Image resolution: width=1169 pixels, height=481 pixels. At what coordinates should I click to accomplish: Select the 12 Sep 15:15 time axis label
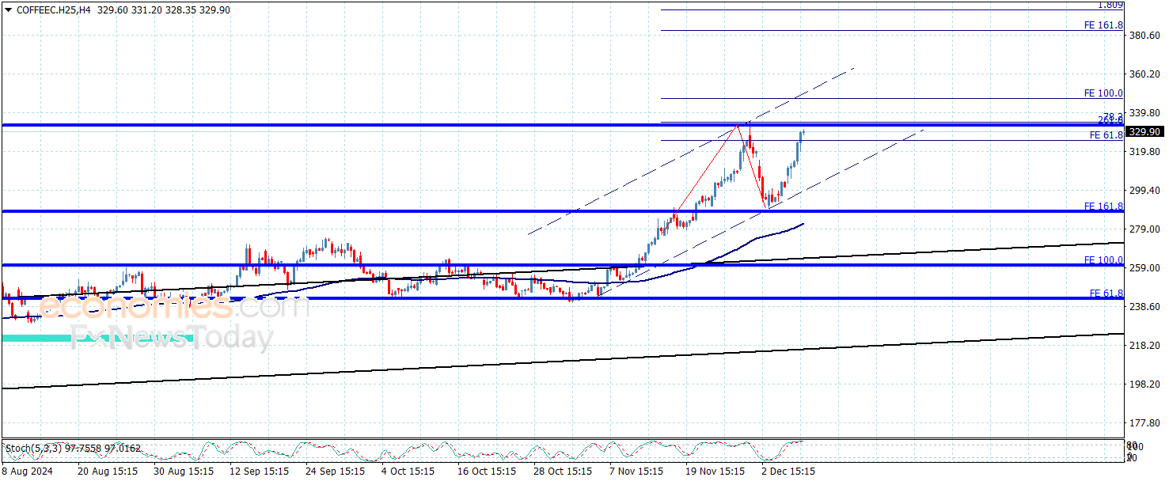pyautogui.click(x=258, y=471)
